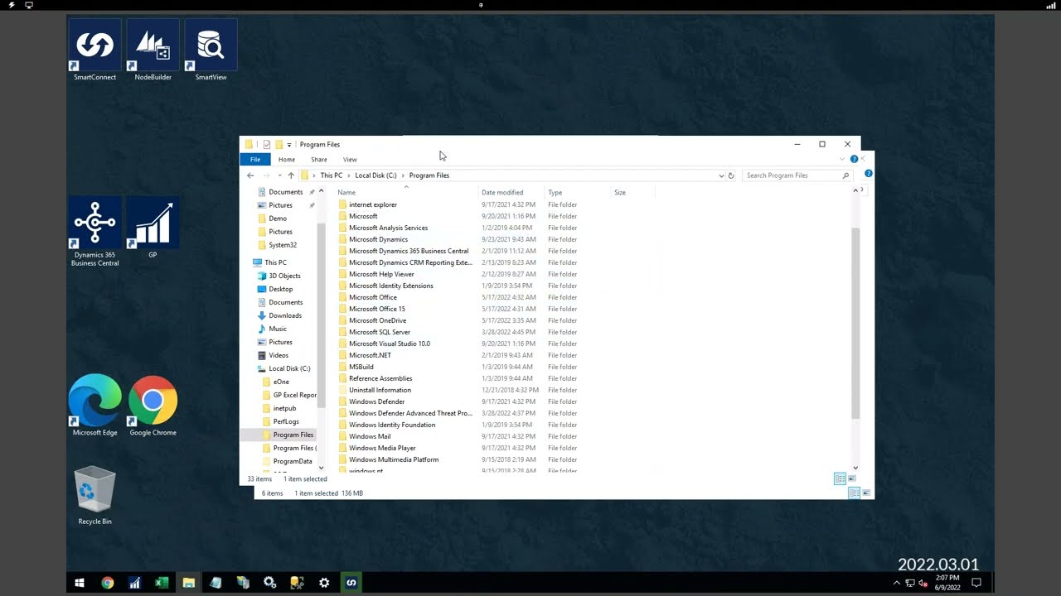Open the NodeBuilder desktop shortcut
The image size is (1061, 596).
point(153,51)
